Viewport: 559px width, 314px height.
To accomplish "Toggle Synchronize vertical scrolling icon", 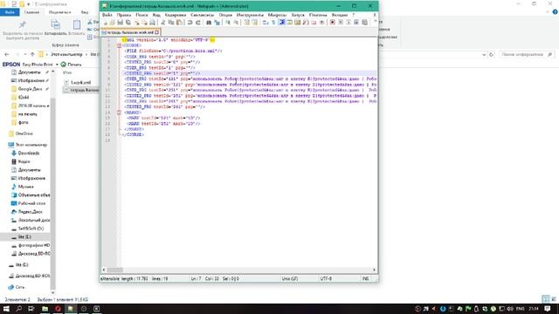I will point(246,23).
